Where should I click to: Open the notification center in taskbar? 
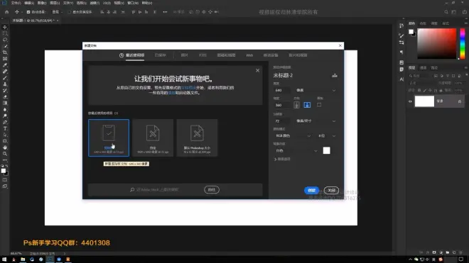tap(461, 259)
